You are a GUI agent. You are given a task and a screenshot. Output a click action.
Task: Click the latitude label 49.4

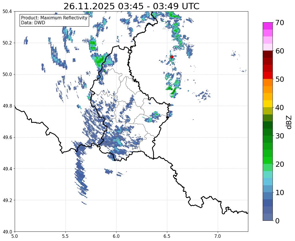[x=7, y=169]
